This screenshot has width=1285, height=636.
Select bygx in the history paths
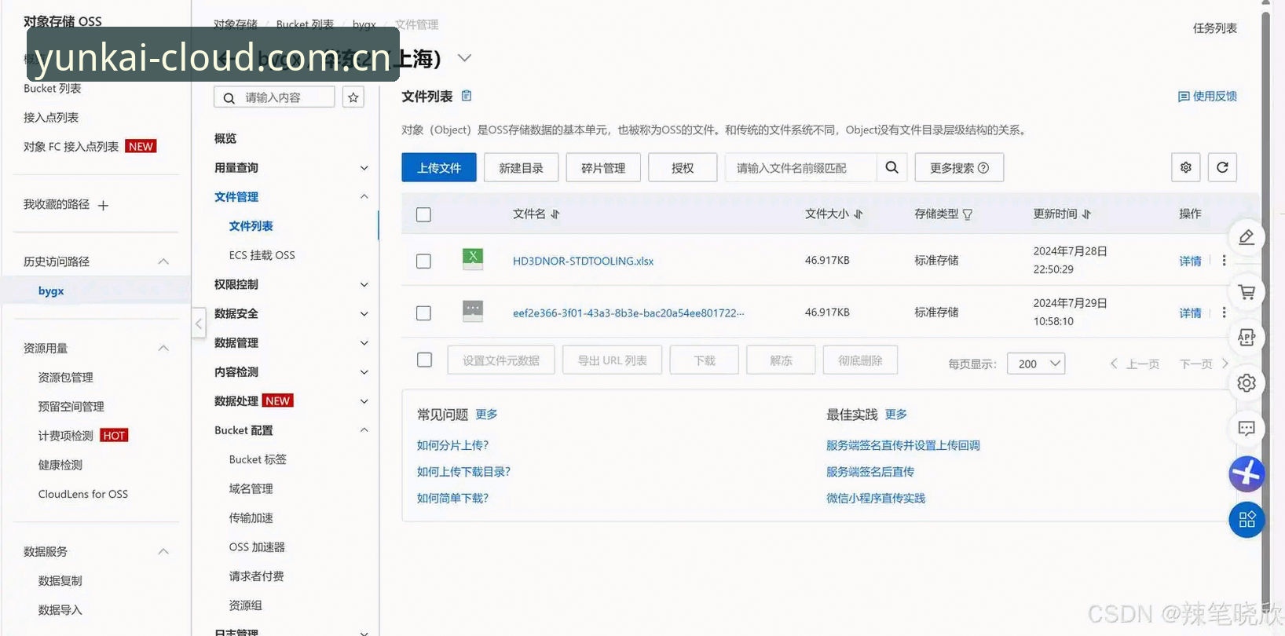(51, 291)
